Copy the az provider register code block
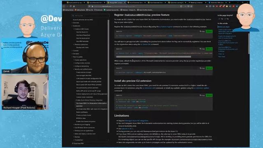 (202, 68)
